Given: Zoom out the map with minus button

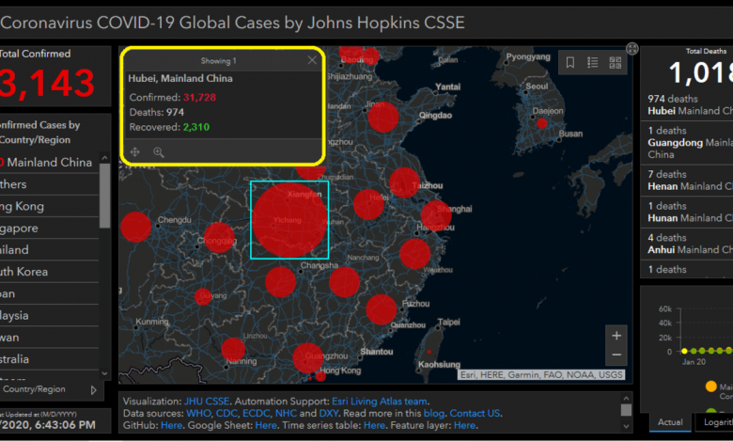Looking at the screenshot, I should pos(616,355).
